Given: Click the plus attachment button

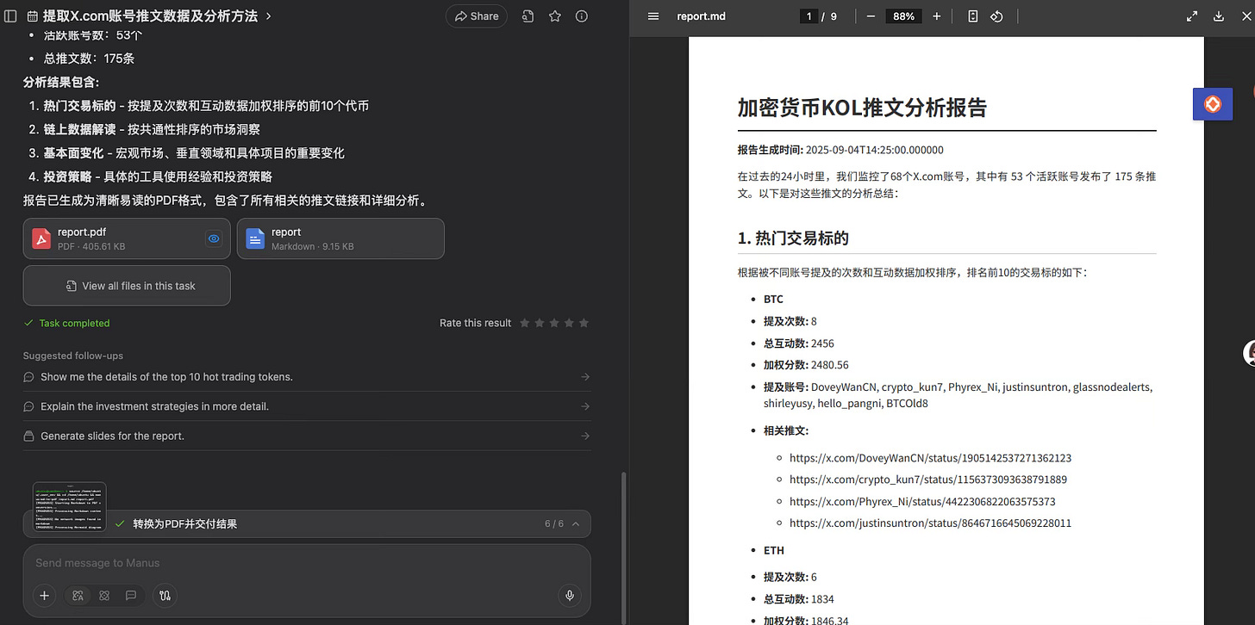Looking at the screenshot, I should tap(45, 595).
